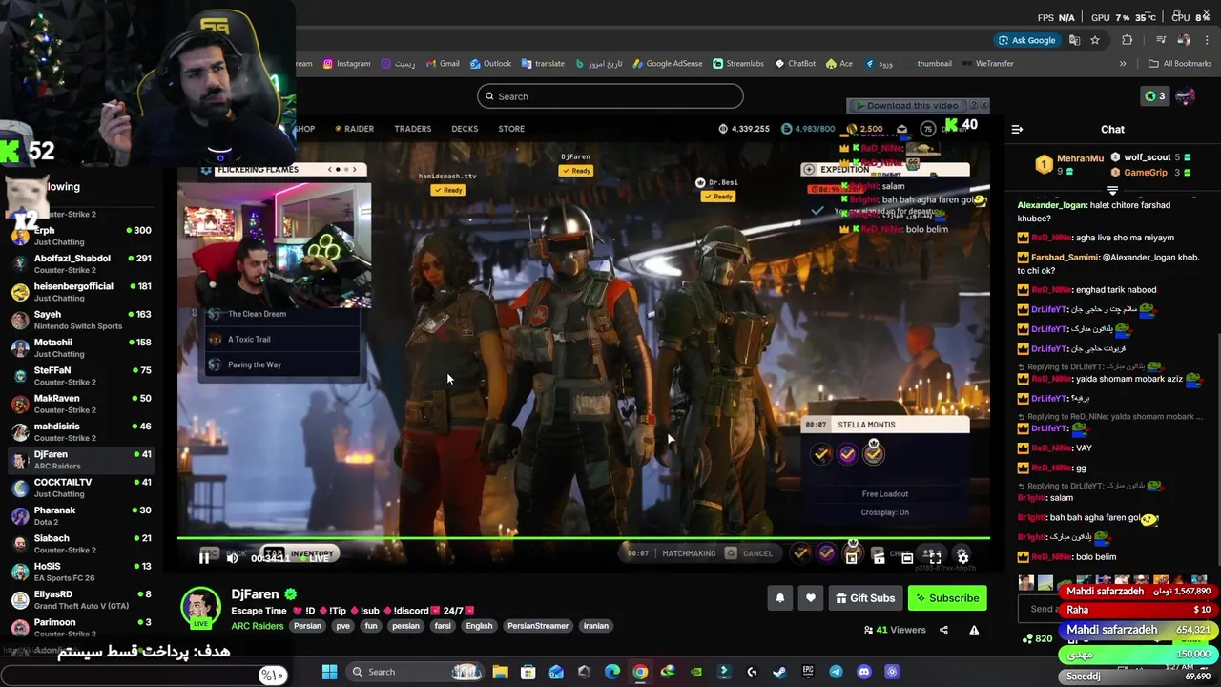This screenshot has height=687, width=1221.
Task: Click the Download this video button
Action: pyautogui.click(x=907, y=105)
